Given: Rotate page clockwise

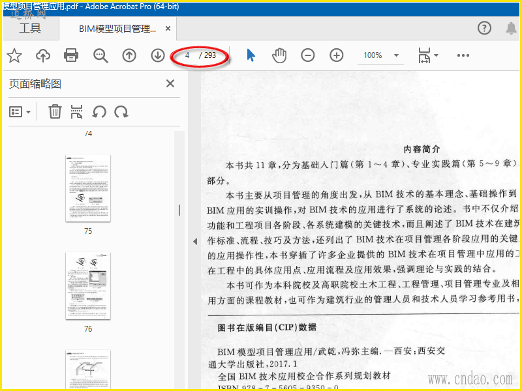Looking at the screenshot, I should [x=121, y=111].
